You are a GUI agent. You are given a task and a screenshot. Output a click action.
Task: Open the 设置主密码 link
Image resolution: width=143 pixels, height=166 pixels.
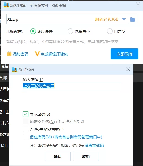pyautogui.click(x=94, y=145)
